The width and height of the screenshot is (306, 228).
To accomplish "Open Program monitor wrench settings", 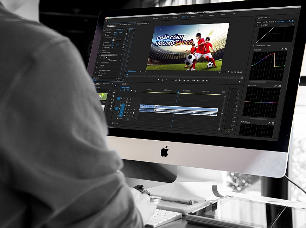I will [229, 72].
